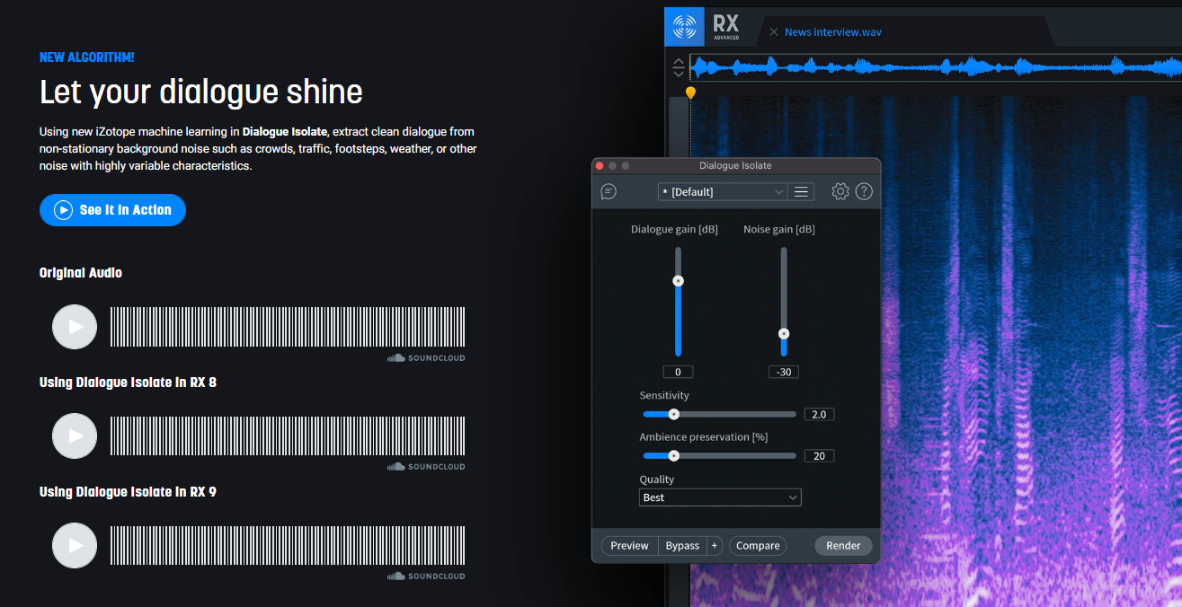Open SoundCloud link under the RX 9 player
The width and height of the screenshot is (1182, 607).
pos(426,576)
